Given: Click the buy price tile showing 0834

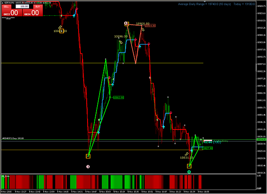Looking at the screenshot, I should [x=32, y=13].
